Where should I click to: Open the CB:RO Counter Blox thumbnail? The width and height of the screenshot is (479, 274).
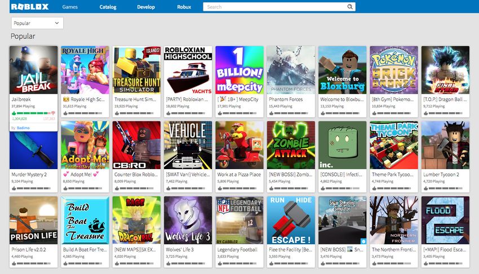click(136, 145)
